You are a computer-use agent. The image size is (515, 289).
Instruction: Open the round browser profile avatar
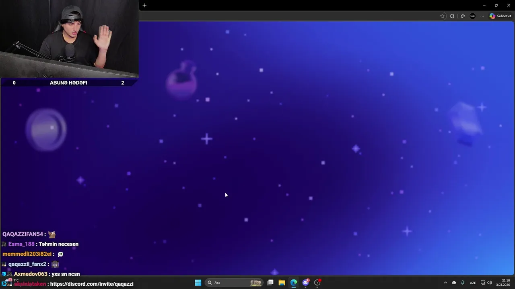(x=473, y=16)
